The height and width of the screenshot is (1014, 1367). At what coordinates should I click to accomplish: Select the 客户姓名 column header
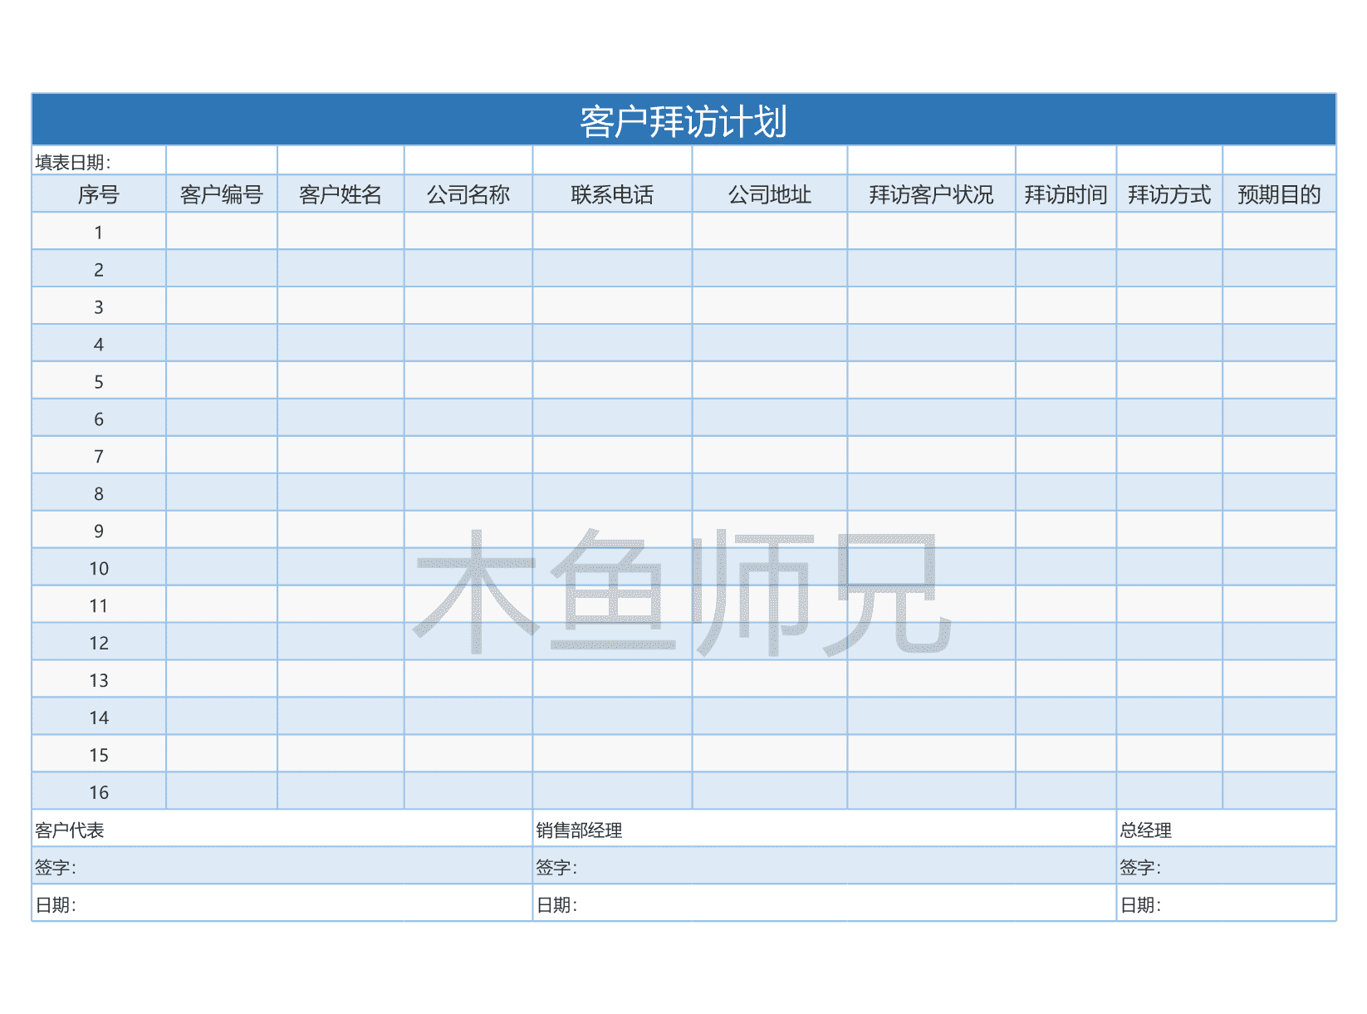(341, 193)
